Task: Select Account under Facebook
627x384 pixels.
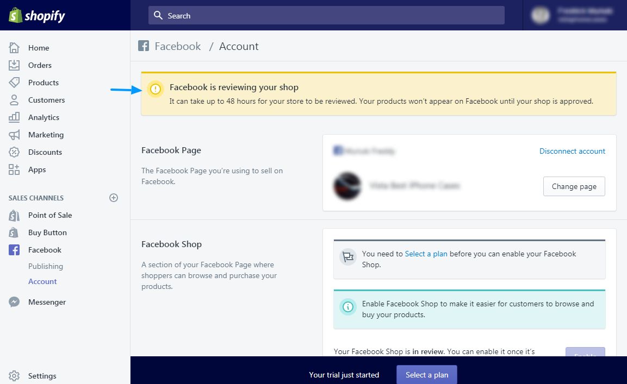Action: pos(42,281)
